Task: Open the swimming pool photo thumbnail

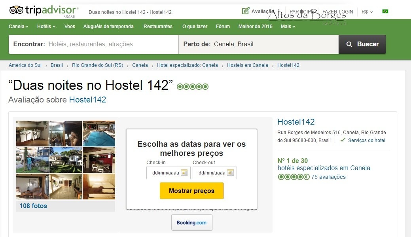Action: (x=99, y=133)
